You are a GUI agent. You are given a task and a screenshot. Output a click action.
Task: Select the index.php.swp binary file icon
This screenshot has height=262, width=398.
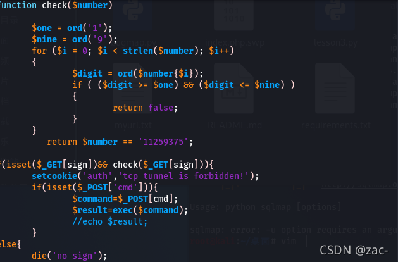[x=233, y=14]
